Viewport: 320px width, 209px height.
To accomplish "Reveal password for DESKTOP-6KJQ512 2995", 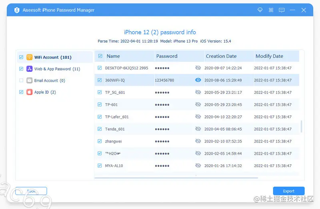I will (198, 68).
